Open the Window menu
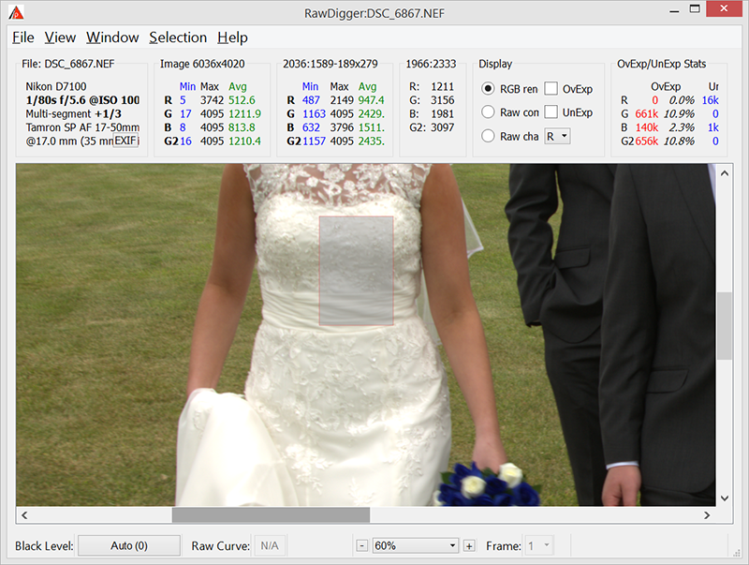Viewport: 749px width, 565px height. click(x=112, y=37)
